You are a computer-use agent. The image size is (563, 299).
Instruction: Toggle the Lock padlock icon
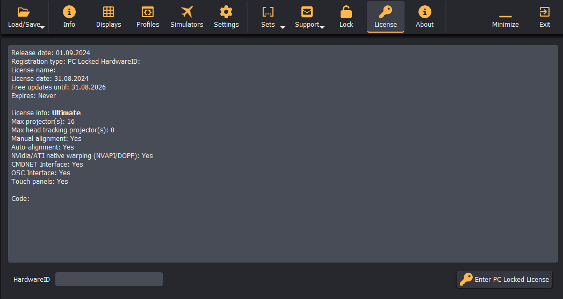[346, 12]
